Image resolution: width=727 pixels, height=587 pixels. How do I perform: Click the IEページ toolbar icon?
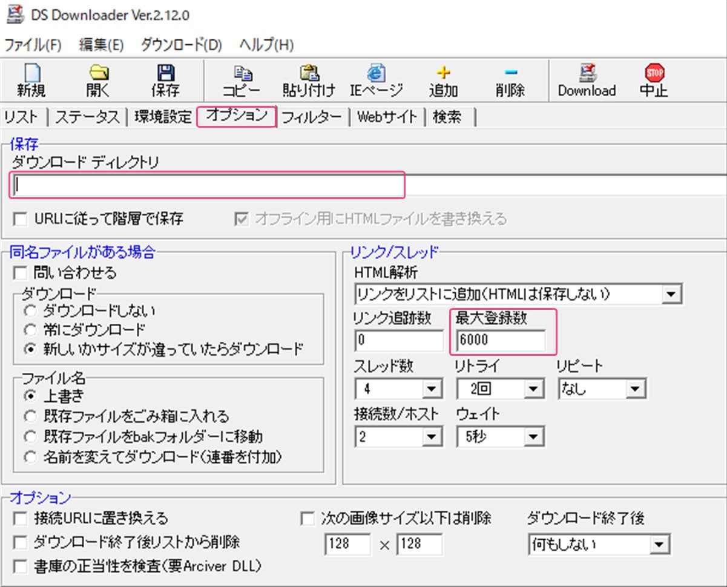[376, 73]
